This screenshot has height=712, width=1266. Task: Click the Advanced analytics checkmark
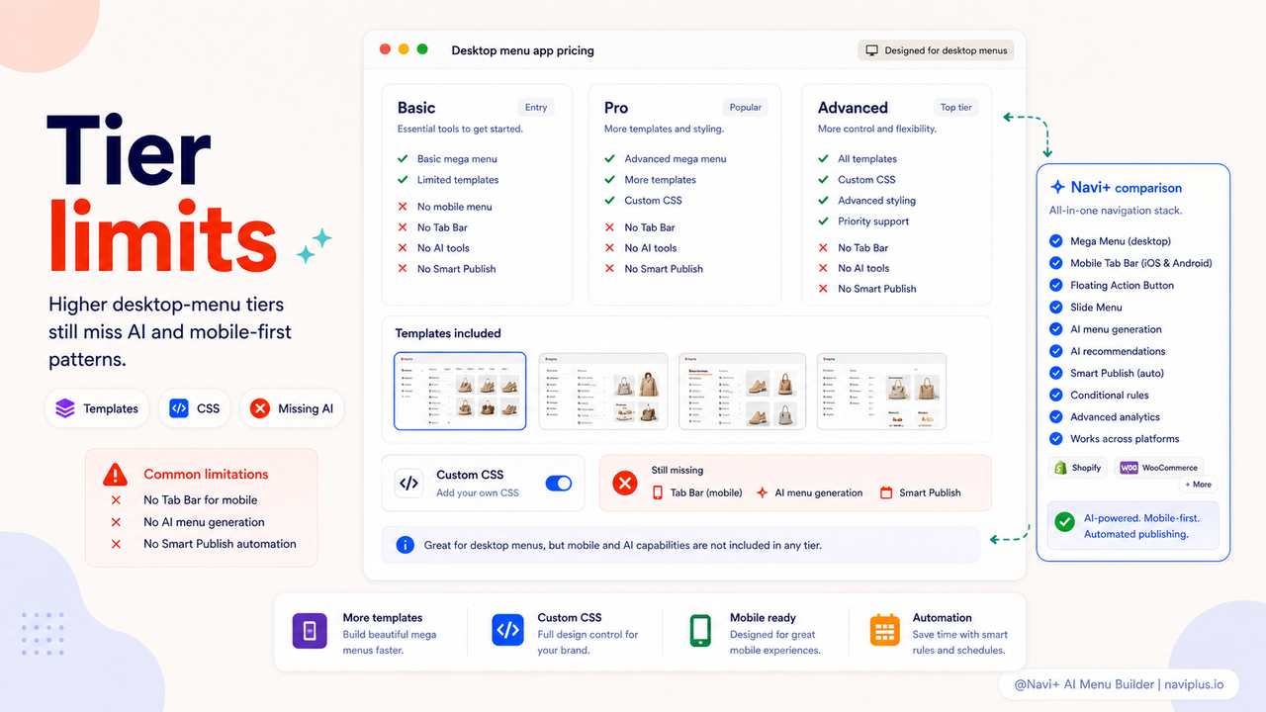pos(1056,417)
